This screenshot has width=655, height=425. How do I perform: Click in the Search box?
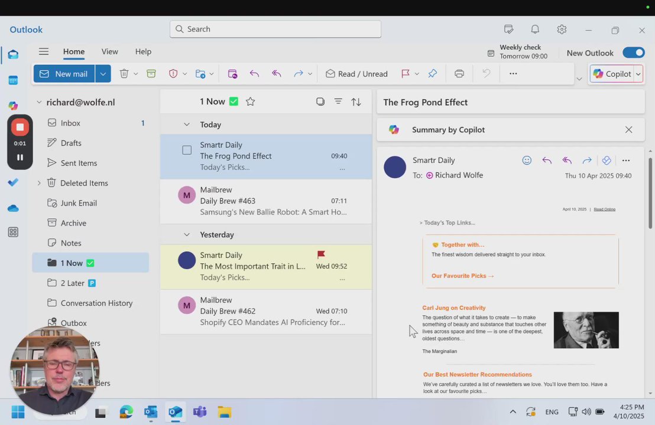[275, 29]
